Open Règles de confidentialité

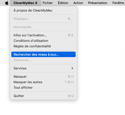pos(43,46)
